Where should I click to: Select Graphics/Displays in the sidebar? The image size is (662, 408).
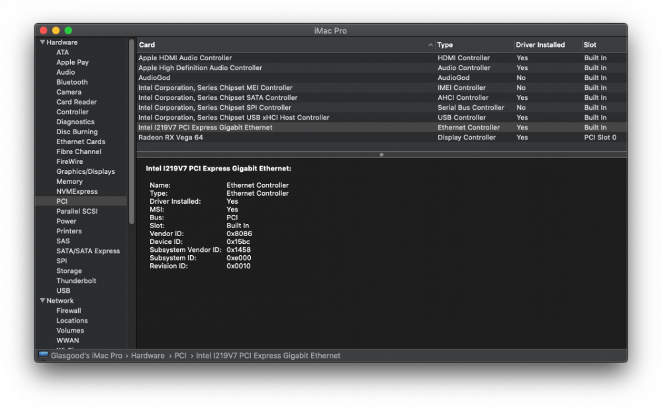pos(85,171)
